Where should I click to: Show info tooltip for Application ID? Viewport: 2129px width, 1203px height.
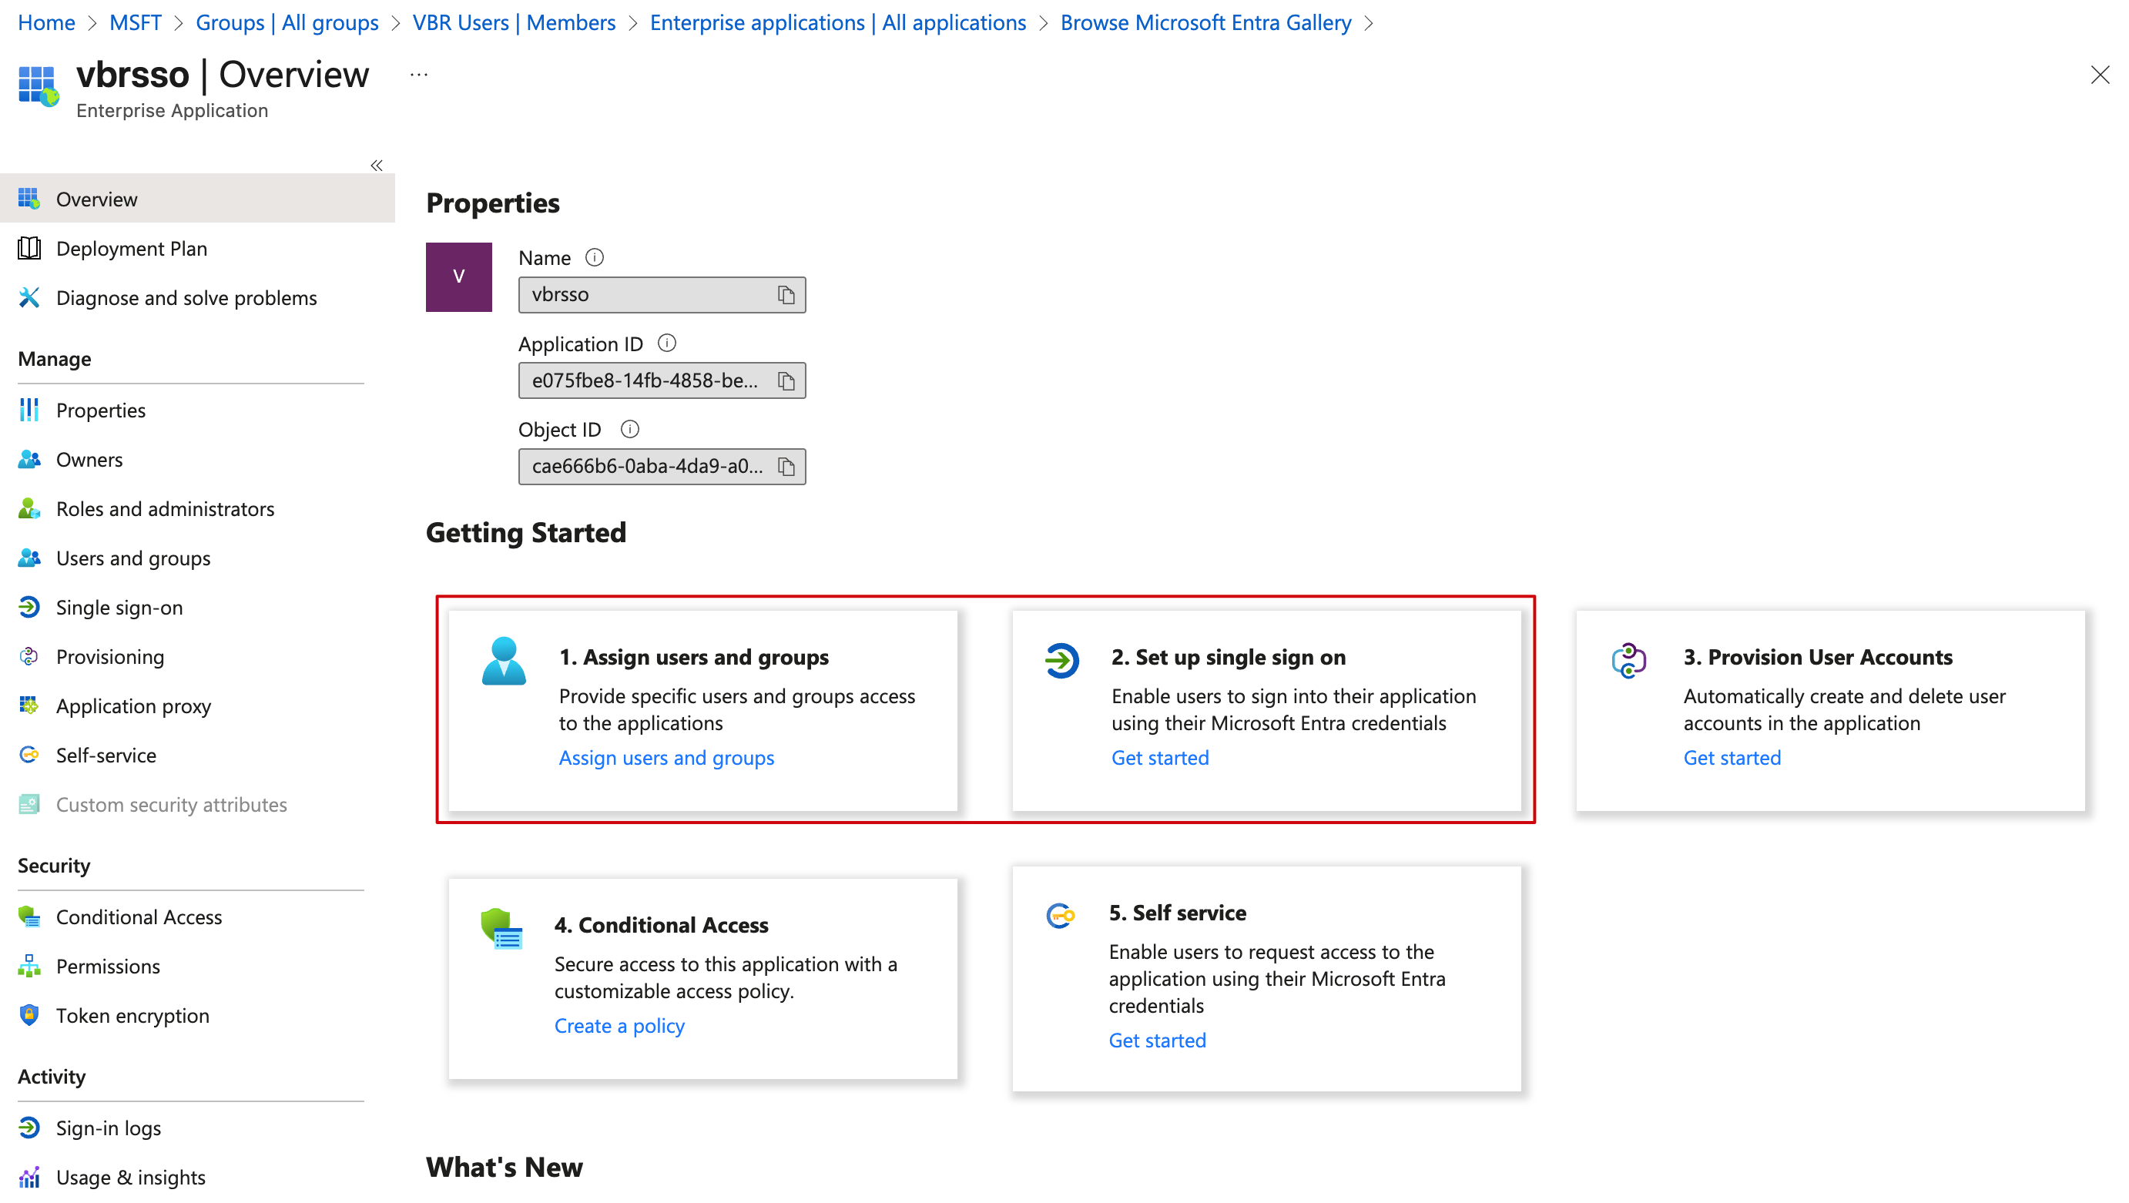(666, 343)
